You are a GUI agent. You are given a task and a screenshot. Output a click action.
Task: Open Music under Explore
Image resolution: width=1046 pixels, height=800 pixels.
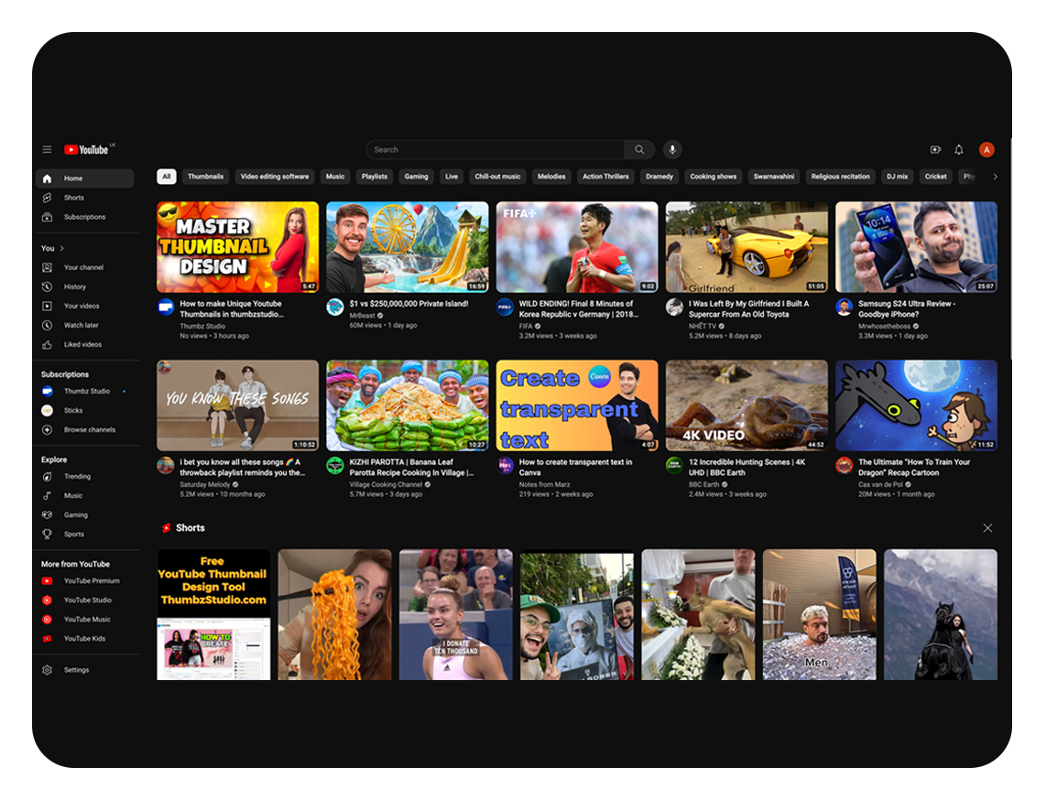[x=84, y=496]
